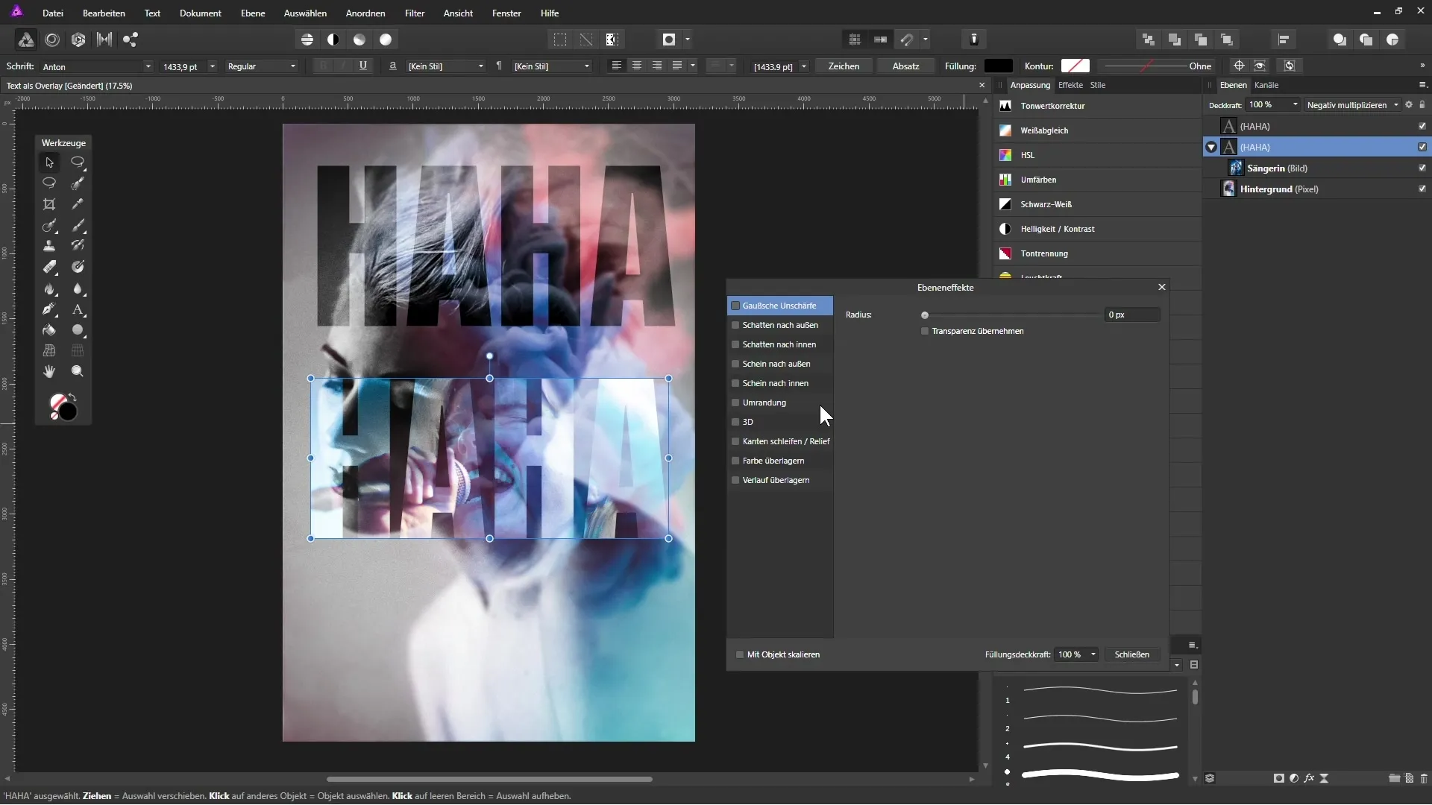Switch to the Develop Persona
The width and height of the screenshot is (1432, 805).
pyautogui.click(x=78, y=40)
